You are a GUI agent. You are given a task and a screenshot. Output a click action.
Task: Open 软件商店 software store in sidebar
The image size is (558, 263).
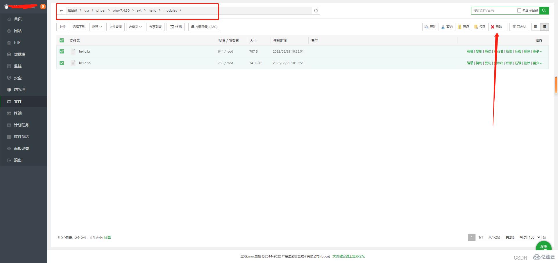24,137
